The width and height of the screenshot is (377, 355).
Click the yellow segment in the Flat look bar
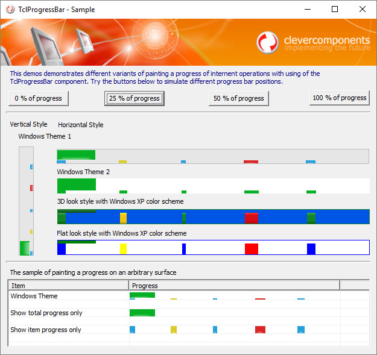pos(123,248)
